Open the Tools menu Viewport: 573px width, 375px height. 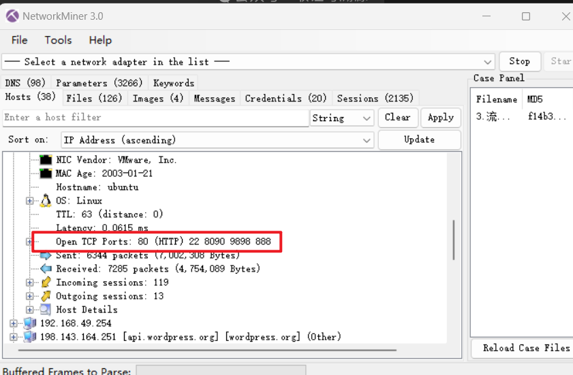pyautogui.click(x=58, y=39)
